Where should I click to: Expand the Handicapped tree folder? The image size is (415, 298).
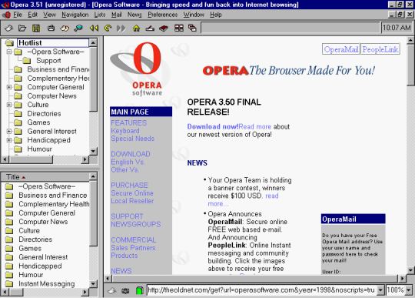(9, 140)
